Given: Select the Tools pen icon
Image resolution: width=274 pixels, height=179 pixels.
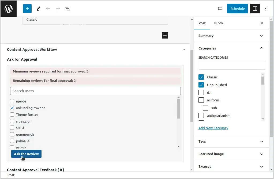Looking at the screenshot, I should pos(38,9).
